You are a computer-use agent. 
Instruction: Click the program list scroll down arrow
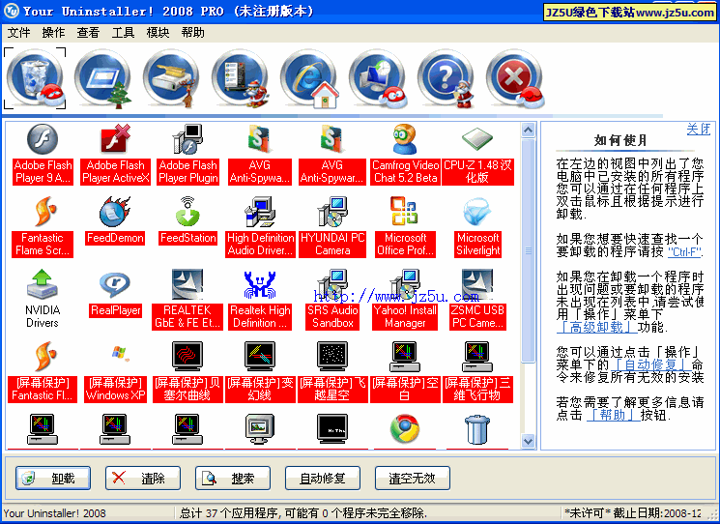coord(528,441)
